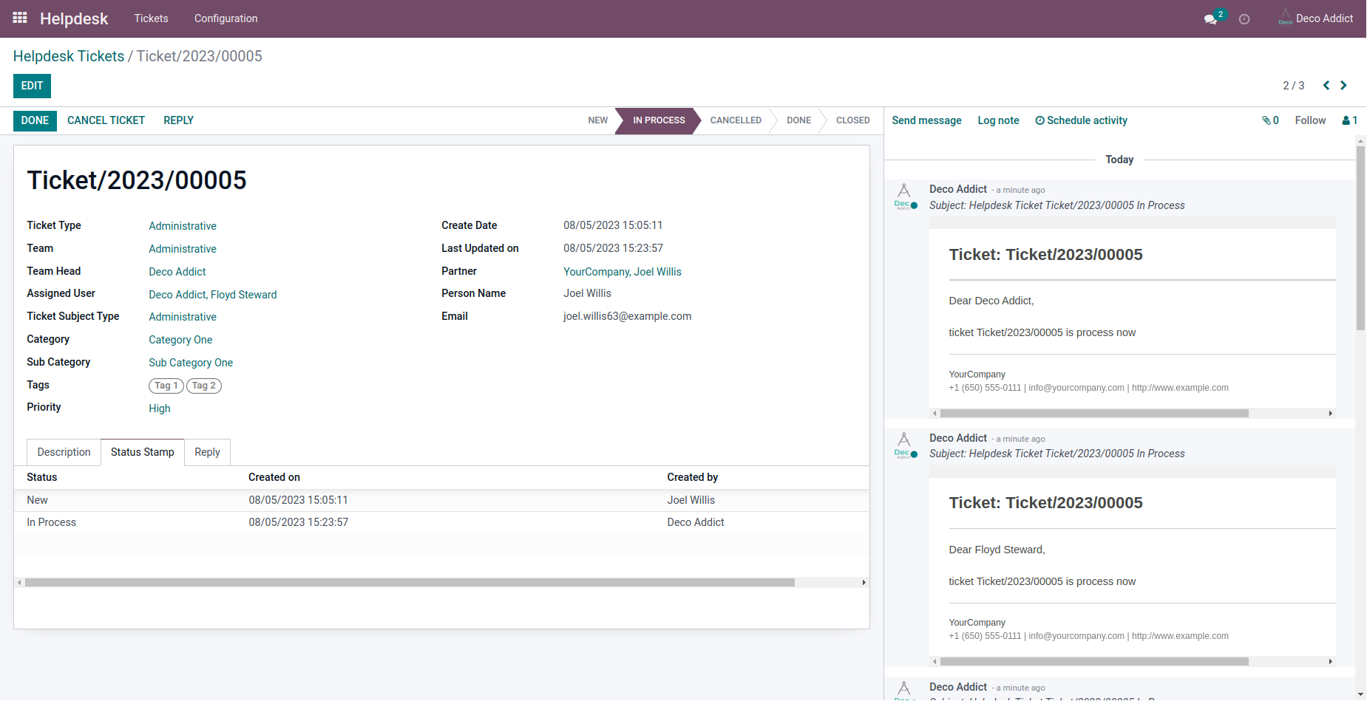Click the Tag 1 badge

(166, 386)
